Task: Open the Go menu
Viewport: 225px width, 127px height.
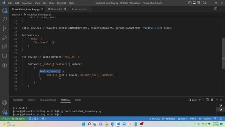Action: [45, 3]
